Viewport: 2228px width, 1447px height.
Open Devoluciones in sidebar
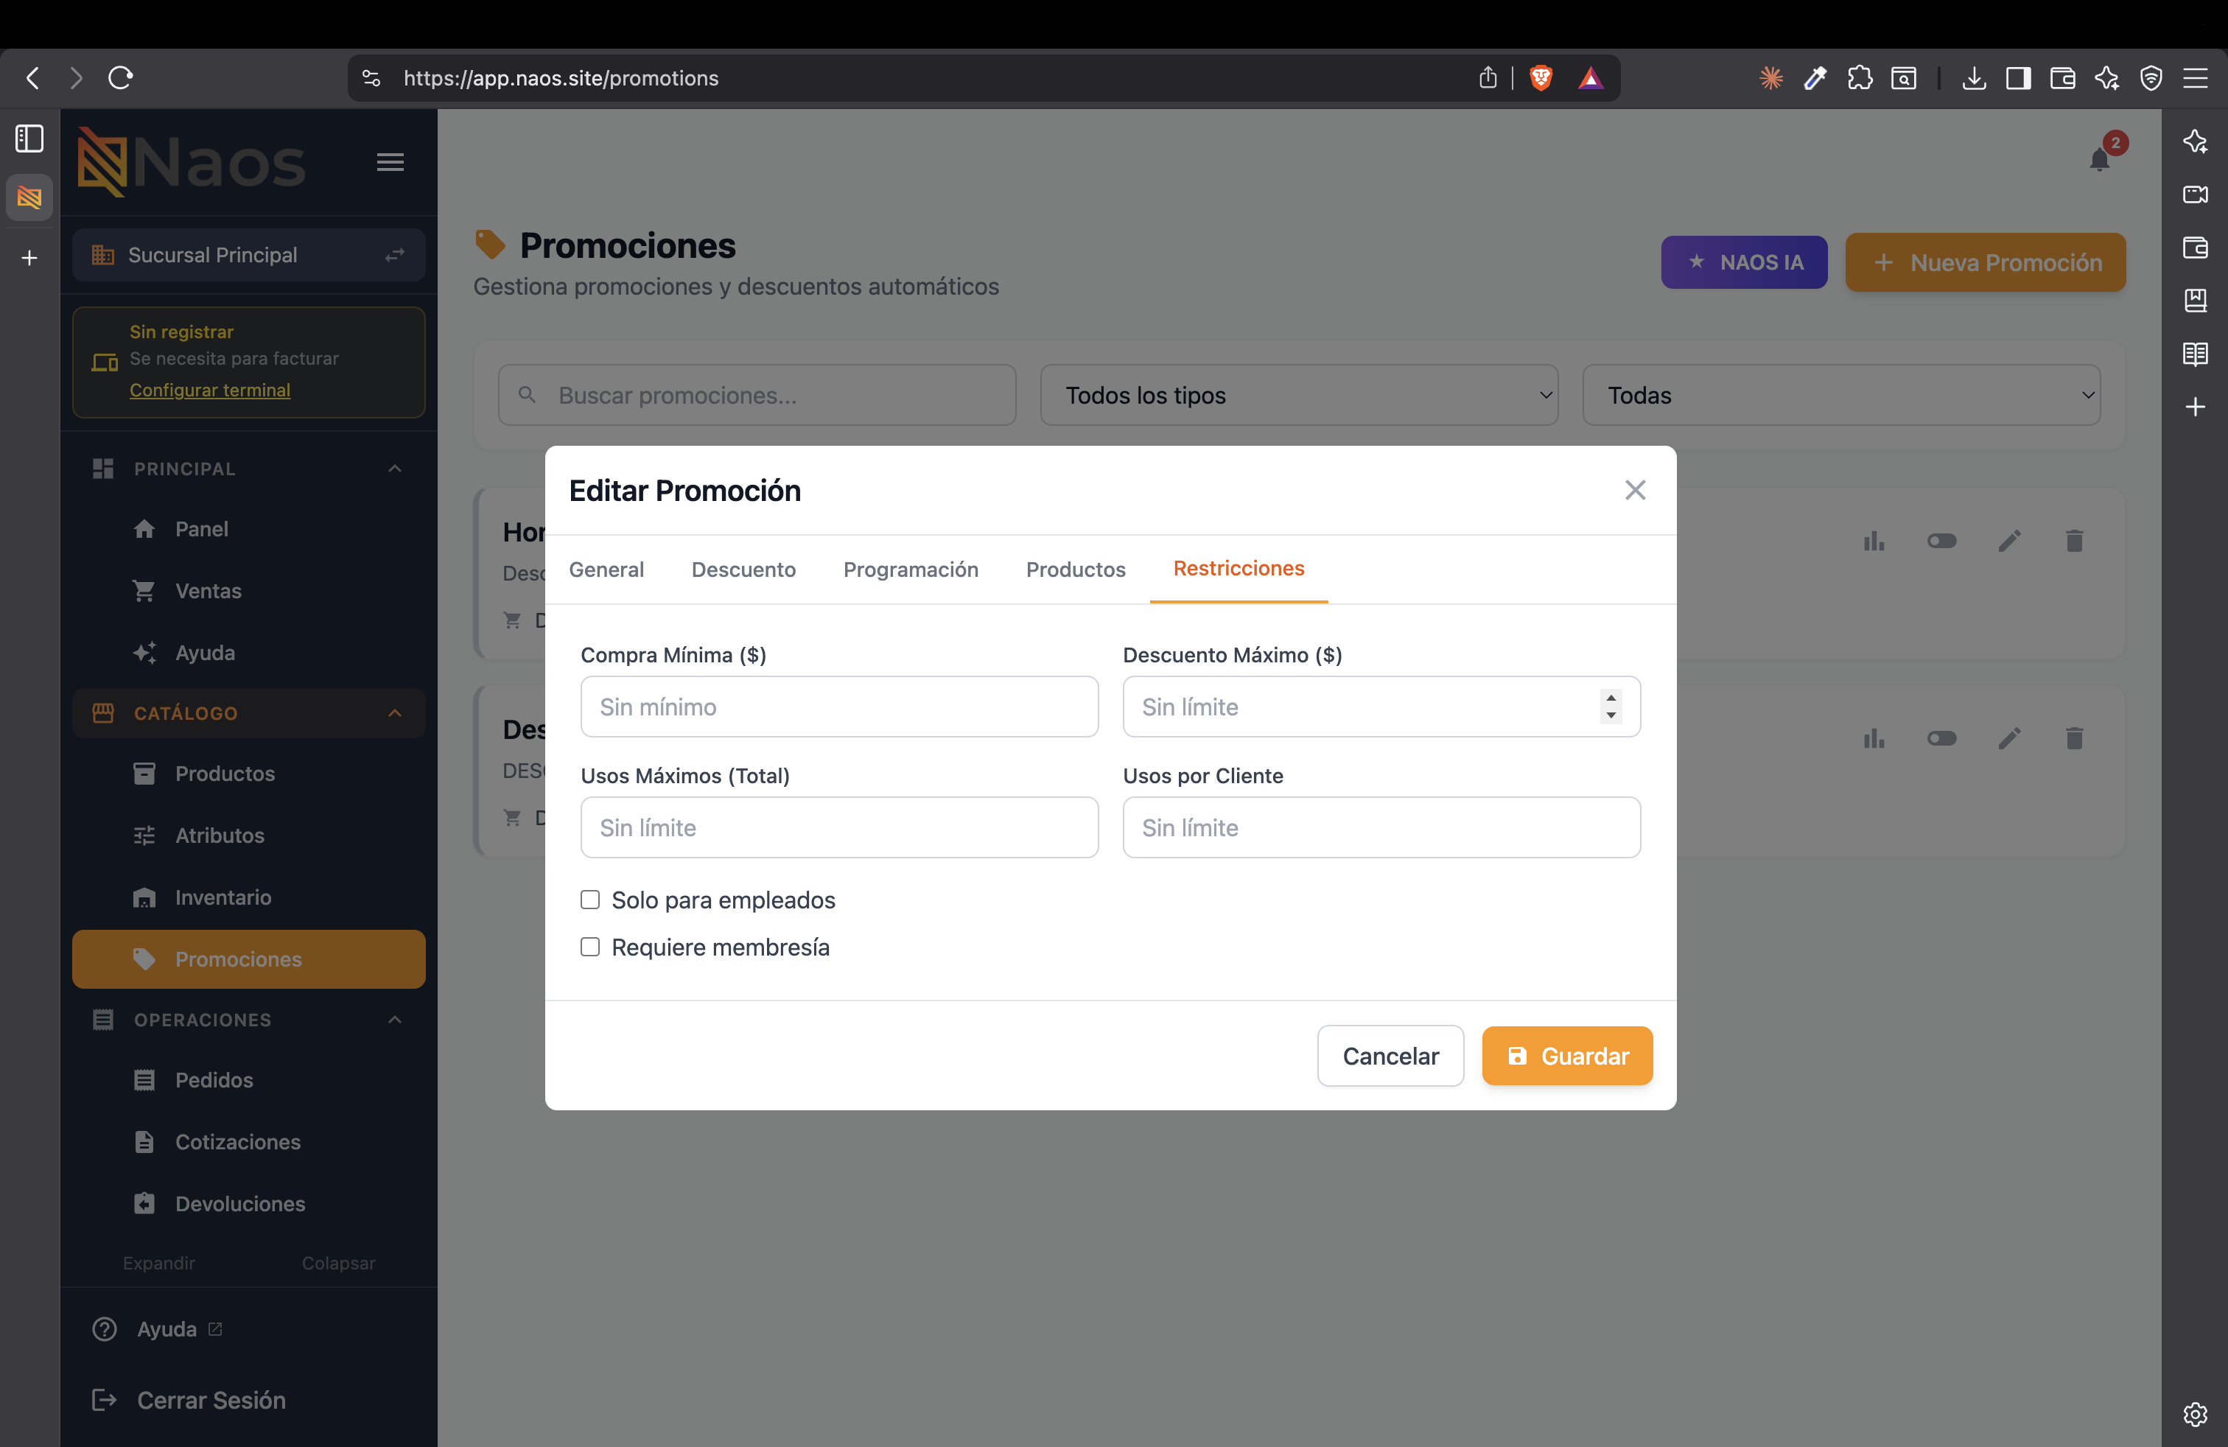tap(248, 1204)
